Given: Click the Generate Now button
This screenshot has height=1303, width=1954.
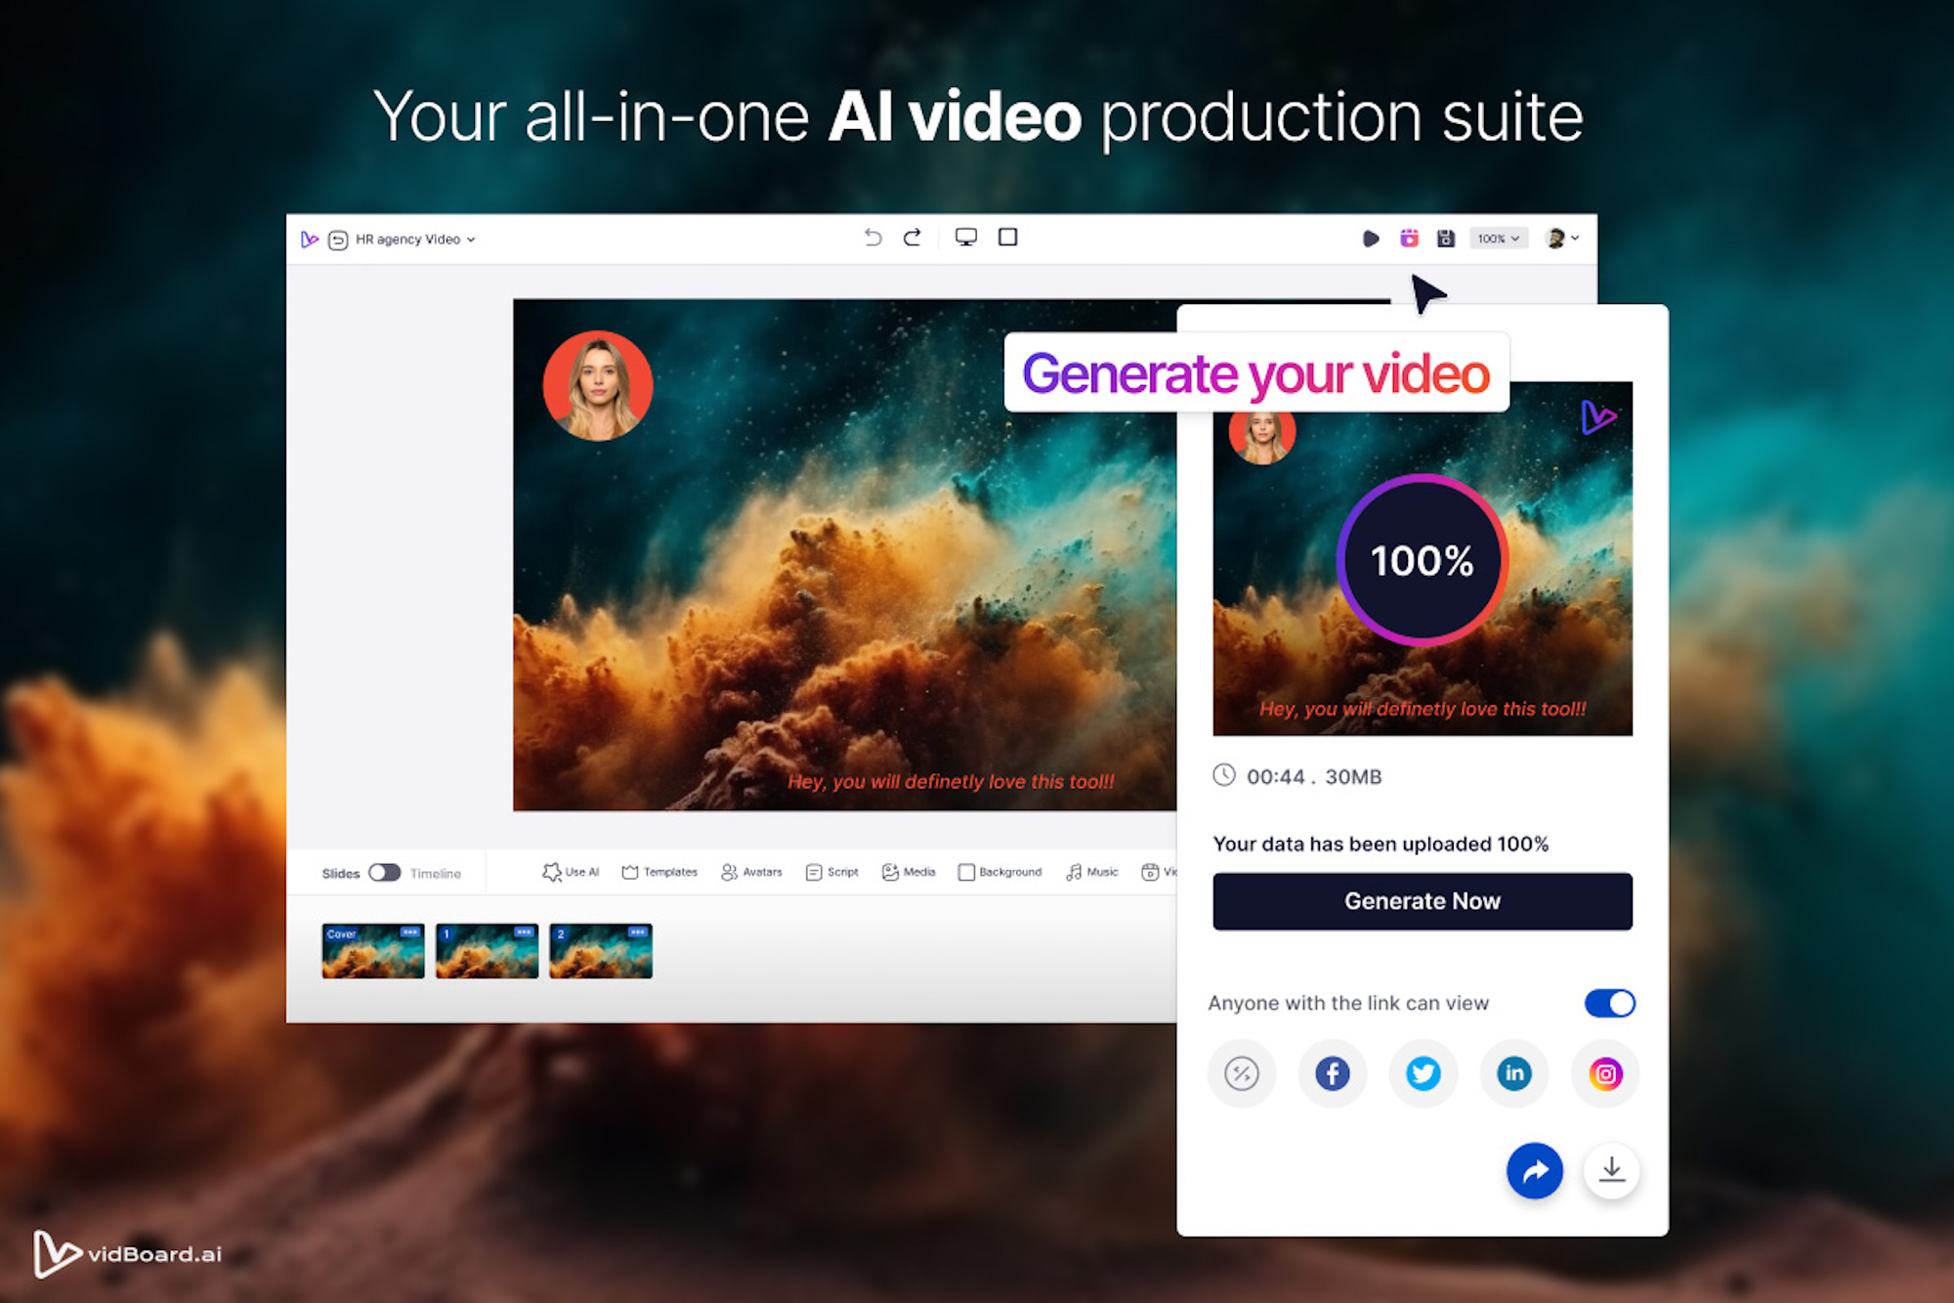Looking at the screenshot, I should (x=1423, y=901).
